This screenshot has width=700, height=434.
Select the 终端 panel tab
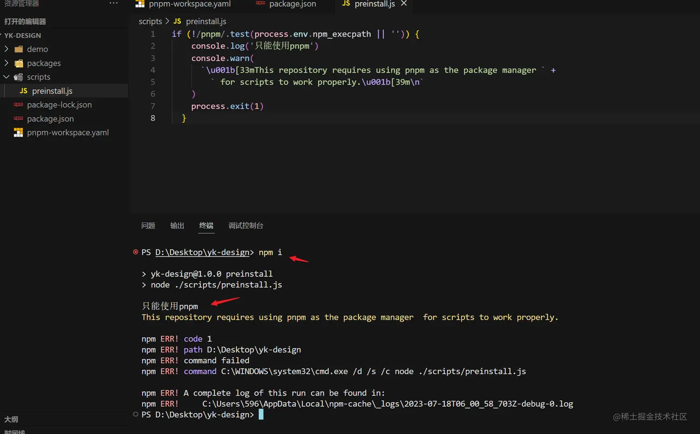[206, 225]
